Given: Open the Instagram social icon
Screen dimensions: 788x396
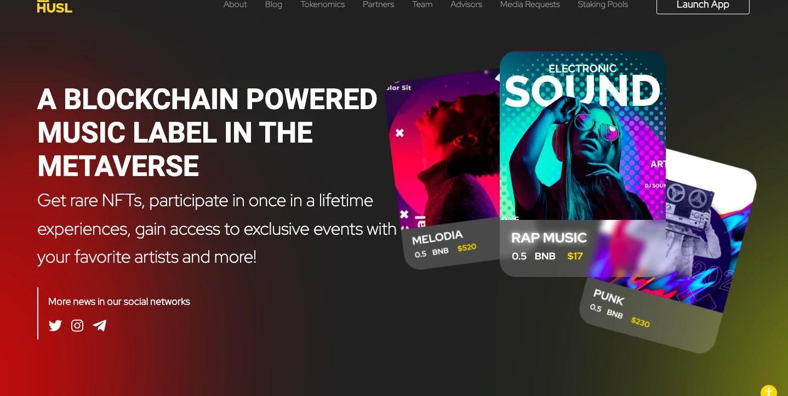Looking at the screenshot, I should [x=77, y=326].
